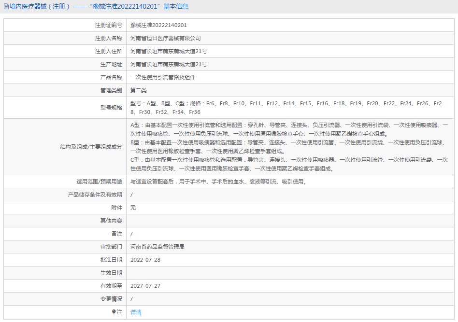Click the registrant name 河南省恒日医疗器械有限公司
The width and height of the screenshot is (458, 322).
coord(165,38)
